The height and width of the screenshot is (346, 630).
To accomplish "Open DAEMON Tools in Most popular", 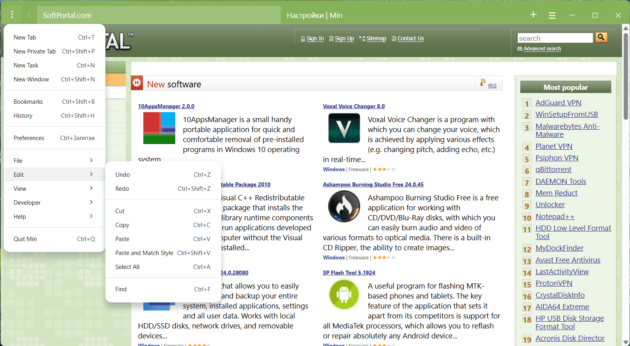I will tap(561, 182).
